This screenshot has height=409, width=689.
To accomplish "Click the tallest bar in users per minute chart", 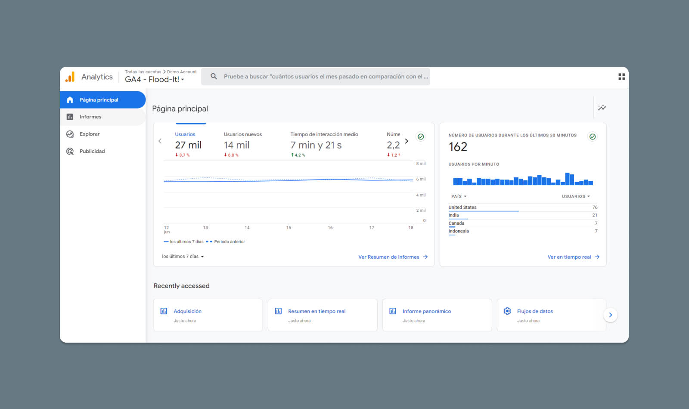I will point(567,179).
